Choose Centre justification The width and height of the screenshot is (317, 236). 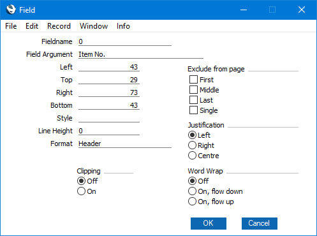coord(192,156)
